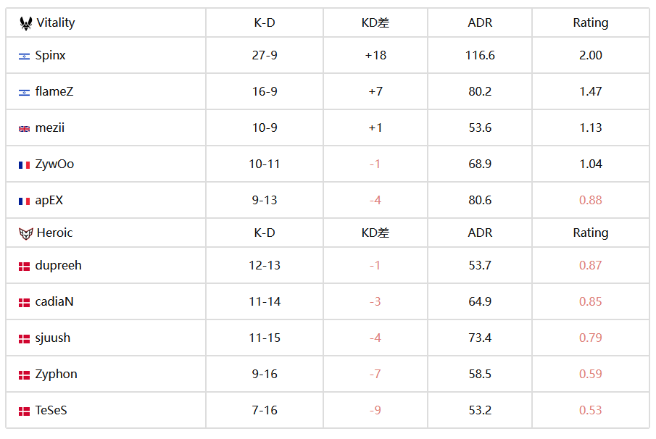Click the K-D header in Vitality table

click(x=265, y=22)
